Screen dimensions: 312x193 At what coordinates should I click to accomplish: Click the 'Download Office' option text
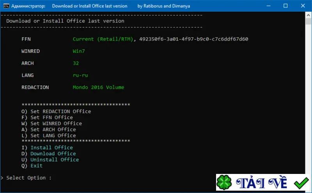coord(53,154)
